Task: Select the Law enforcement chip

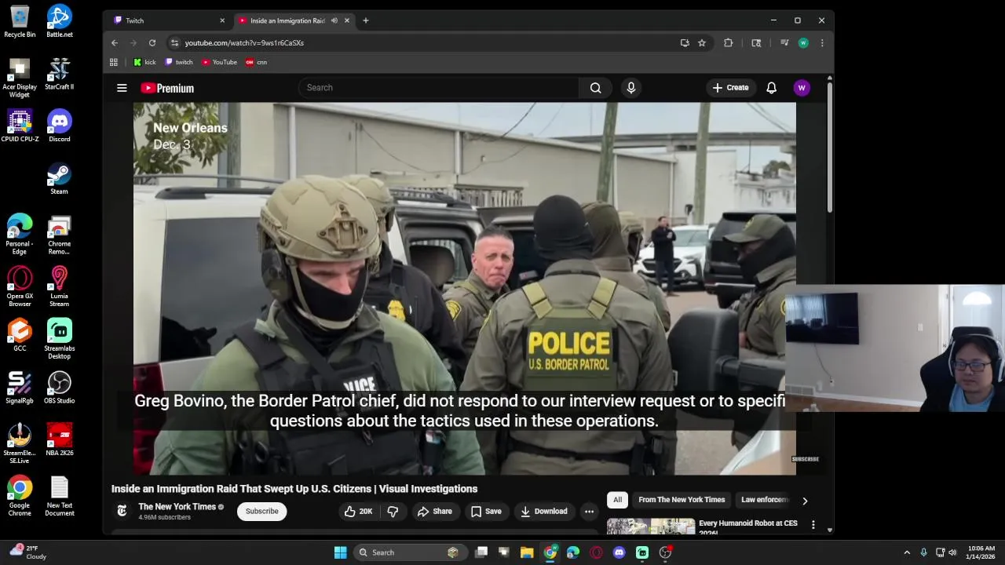Action: 765,500
